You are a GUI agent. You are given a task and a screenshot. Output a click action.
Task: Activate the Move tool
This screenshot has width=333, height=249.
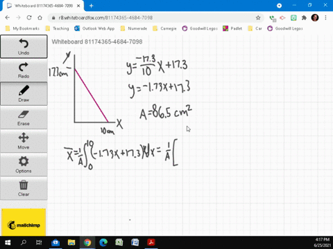24,141
